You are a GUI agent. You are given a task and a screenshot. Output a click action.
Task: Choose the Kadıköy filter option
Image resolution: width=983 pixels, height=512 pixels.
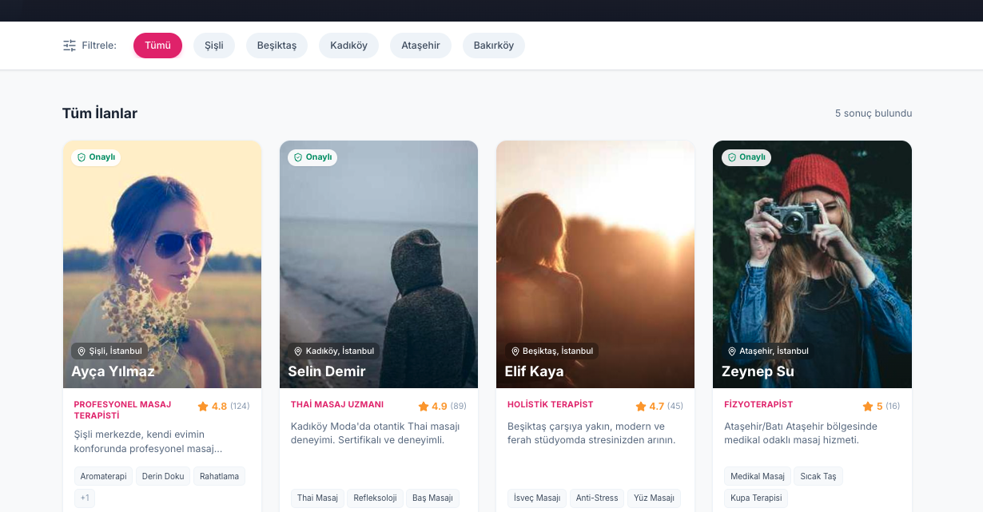coord(348,46)
